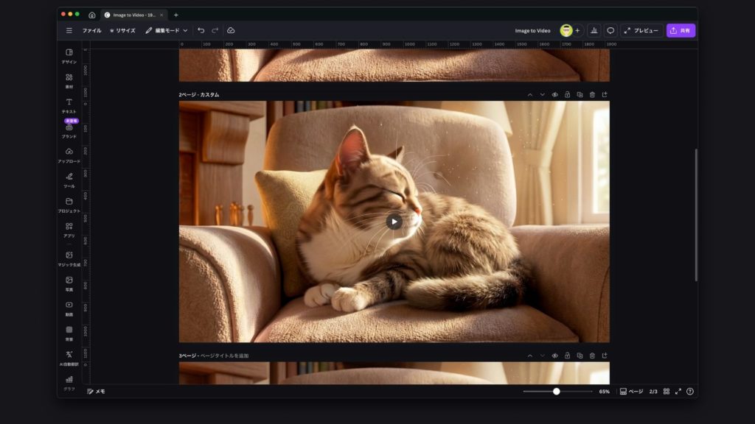Toggle page 2 visibility with eye icon
Image resolution: width=755 pixels, height=424 pixels.
point(554,95)
